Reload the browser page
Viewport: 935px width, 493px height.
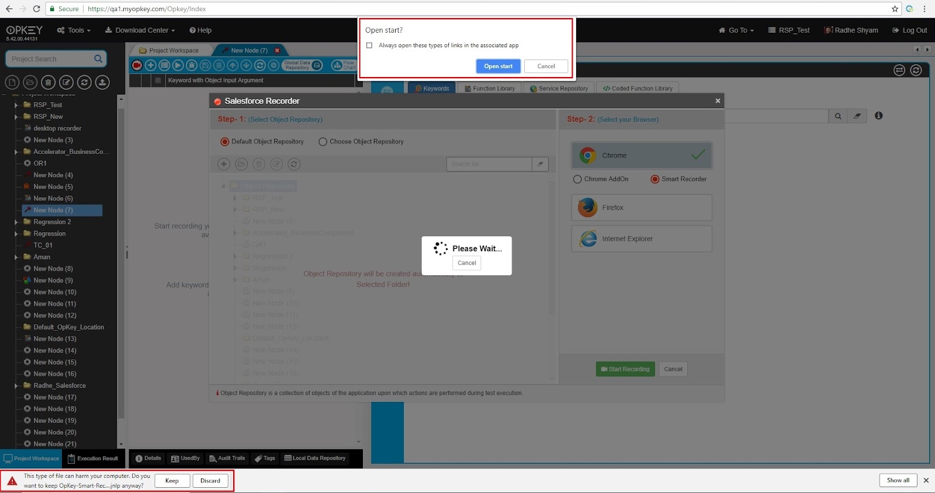point(36,9)
